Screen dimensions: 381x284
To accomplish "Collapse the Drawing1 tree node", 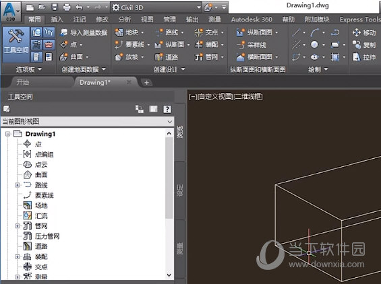I will pos(8,134).
